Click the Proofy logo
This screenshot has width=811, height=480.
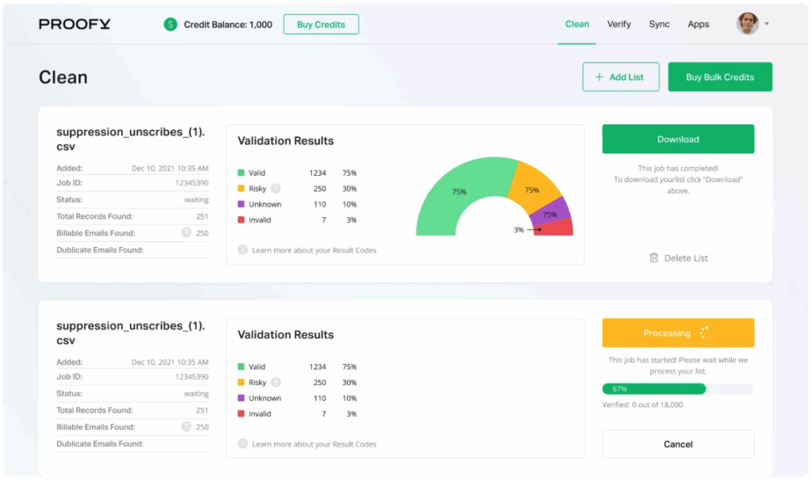tap(74, 25)
